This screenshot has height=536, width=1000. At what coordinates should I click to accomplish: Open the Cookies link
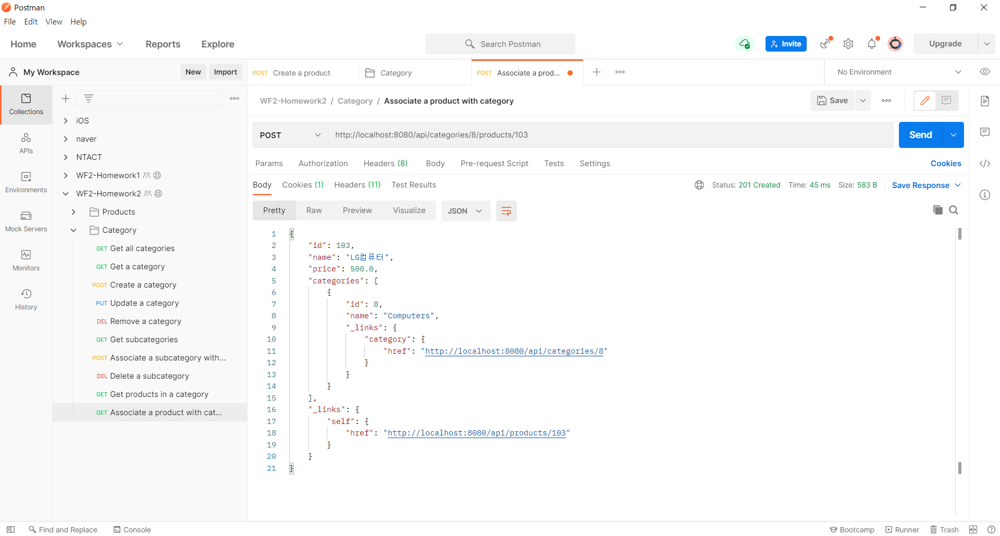[946, 164]
